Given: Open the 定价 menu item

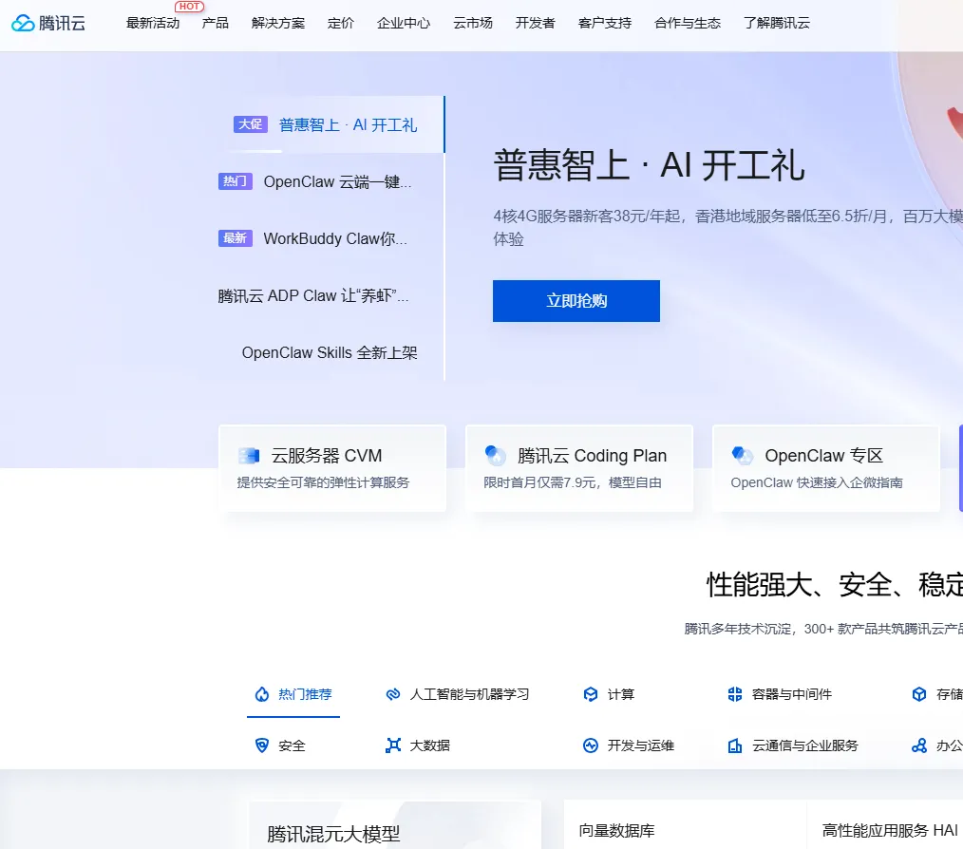Looking at the screenshot, I should pos(341,24).
